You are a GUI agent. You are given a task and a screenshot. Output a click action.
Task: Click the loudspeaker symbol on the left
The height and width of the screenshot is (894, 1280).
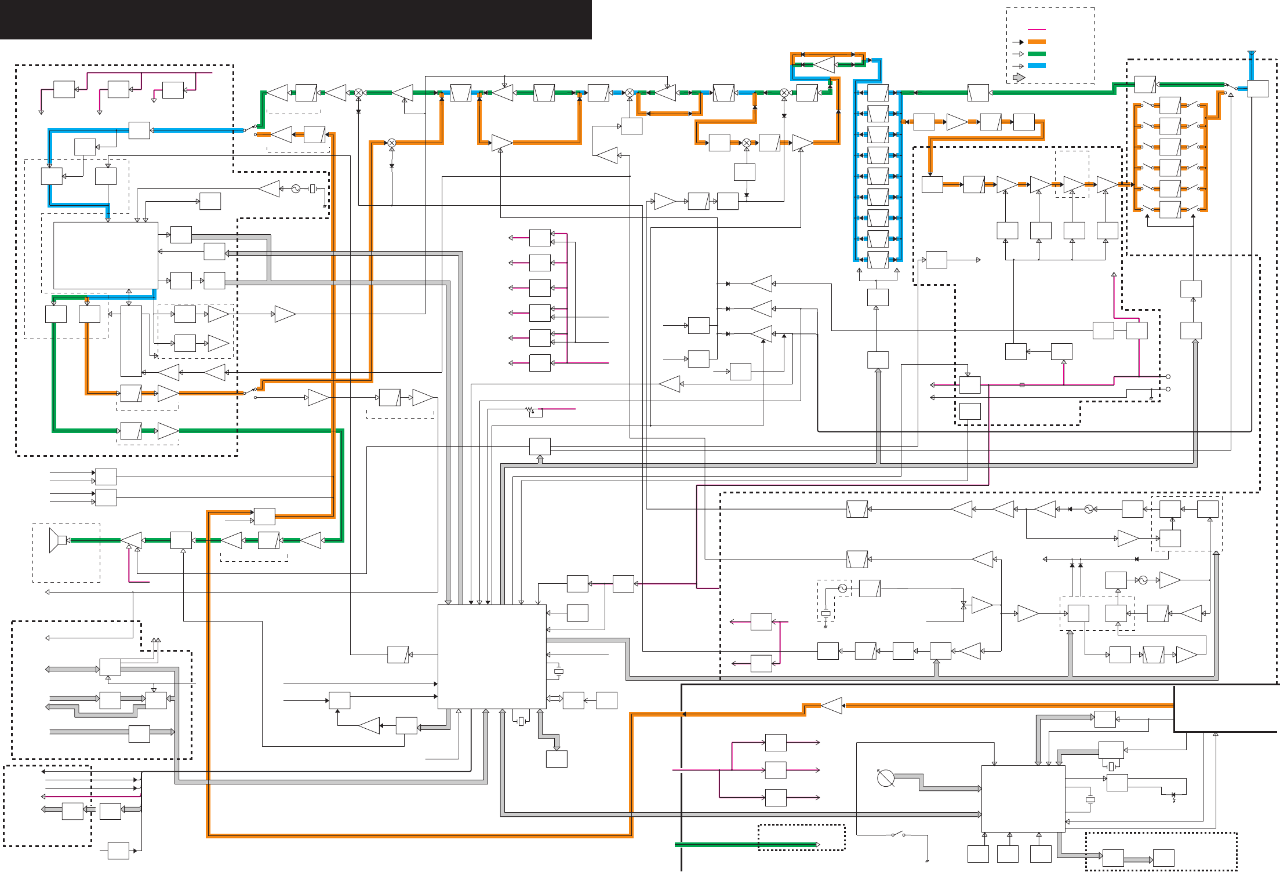click(x=57, y=540)
